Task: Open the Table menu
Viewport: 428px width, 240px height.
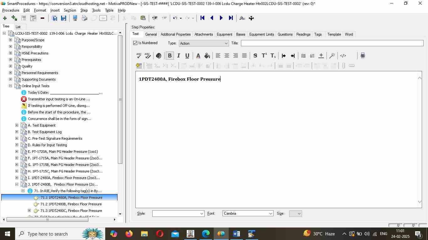Action: tap(109, 10)
